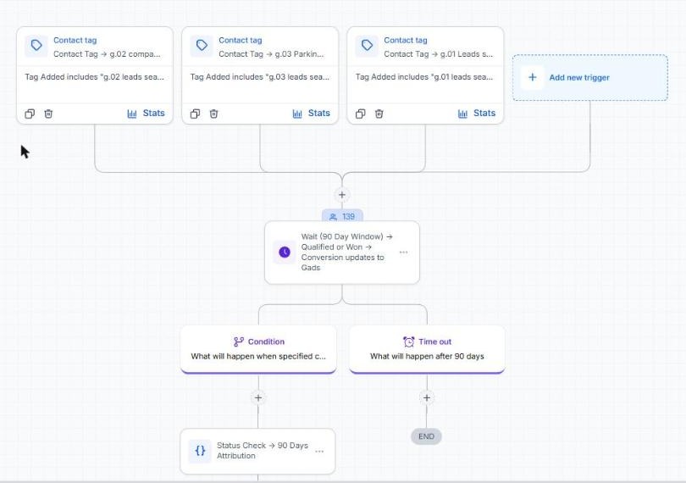The height and width of the screenshot is (483, 686).
Task: Open Stats for the g.01 Leads trigger
Action: 477,114
